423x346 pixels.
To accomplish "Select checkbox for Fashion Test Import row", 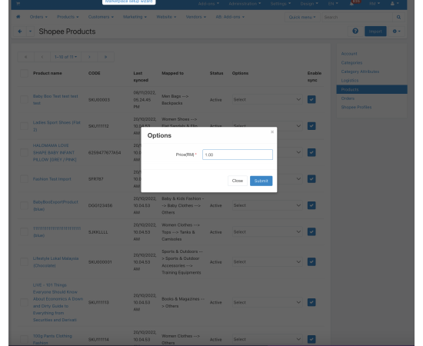I will 25,179.
